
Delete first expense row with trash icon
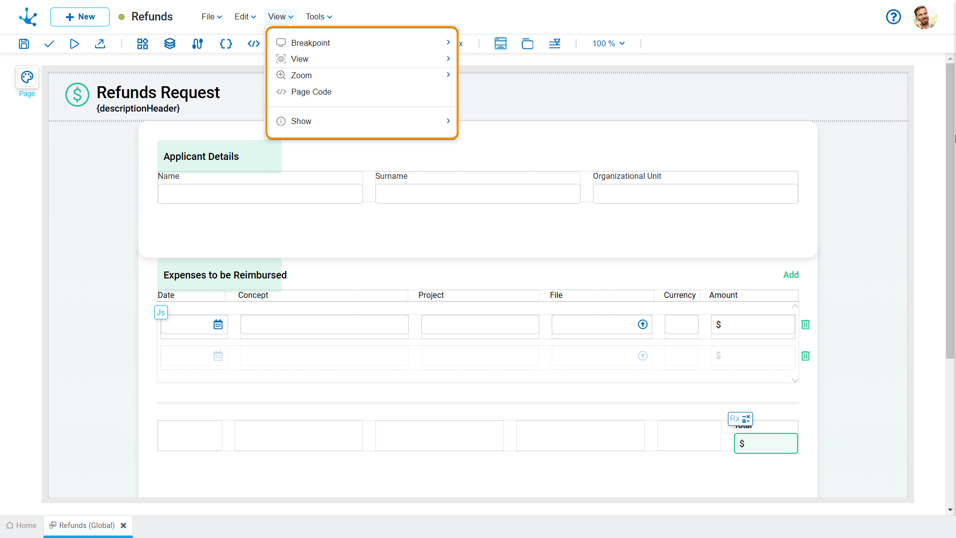805,325
